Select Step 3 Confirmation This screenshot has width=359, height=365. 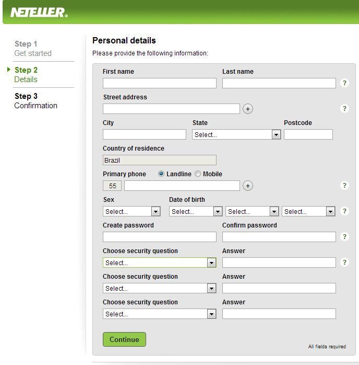35,100
